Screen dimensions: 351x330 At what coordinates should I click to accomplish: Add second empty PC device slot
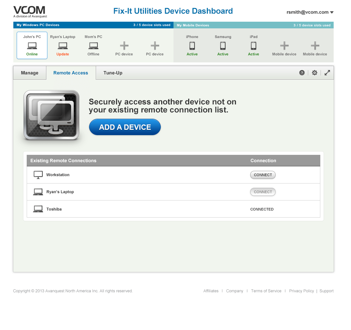coord(155,46)
